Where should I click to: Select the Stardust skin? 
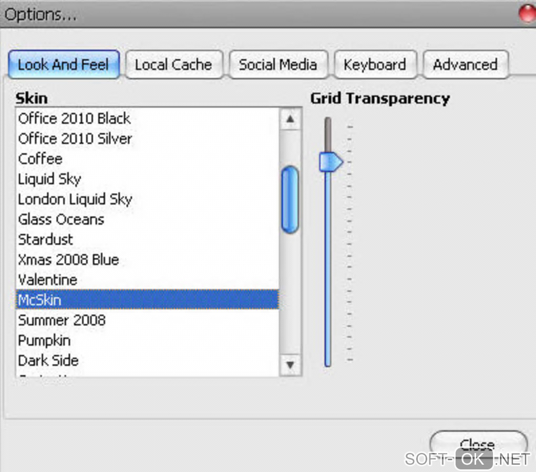(x=147, y=240)
